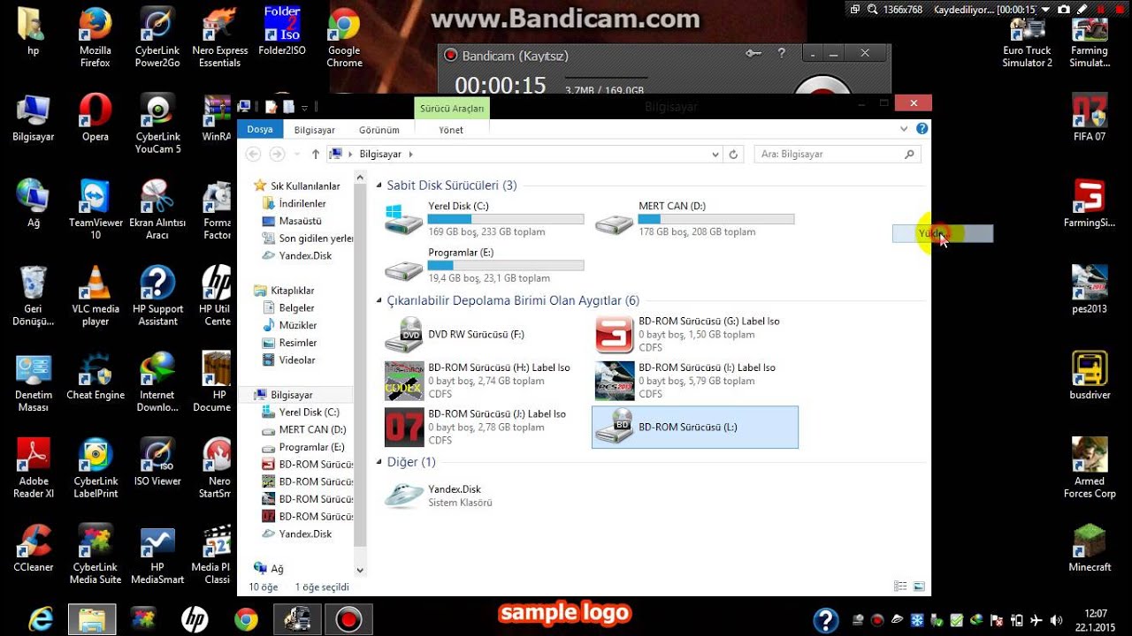Open the Mozilla Firefox desktop shortcut

96,37
